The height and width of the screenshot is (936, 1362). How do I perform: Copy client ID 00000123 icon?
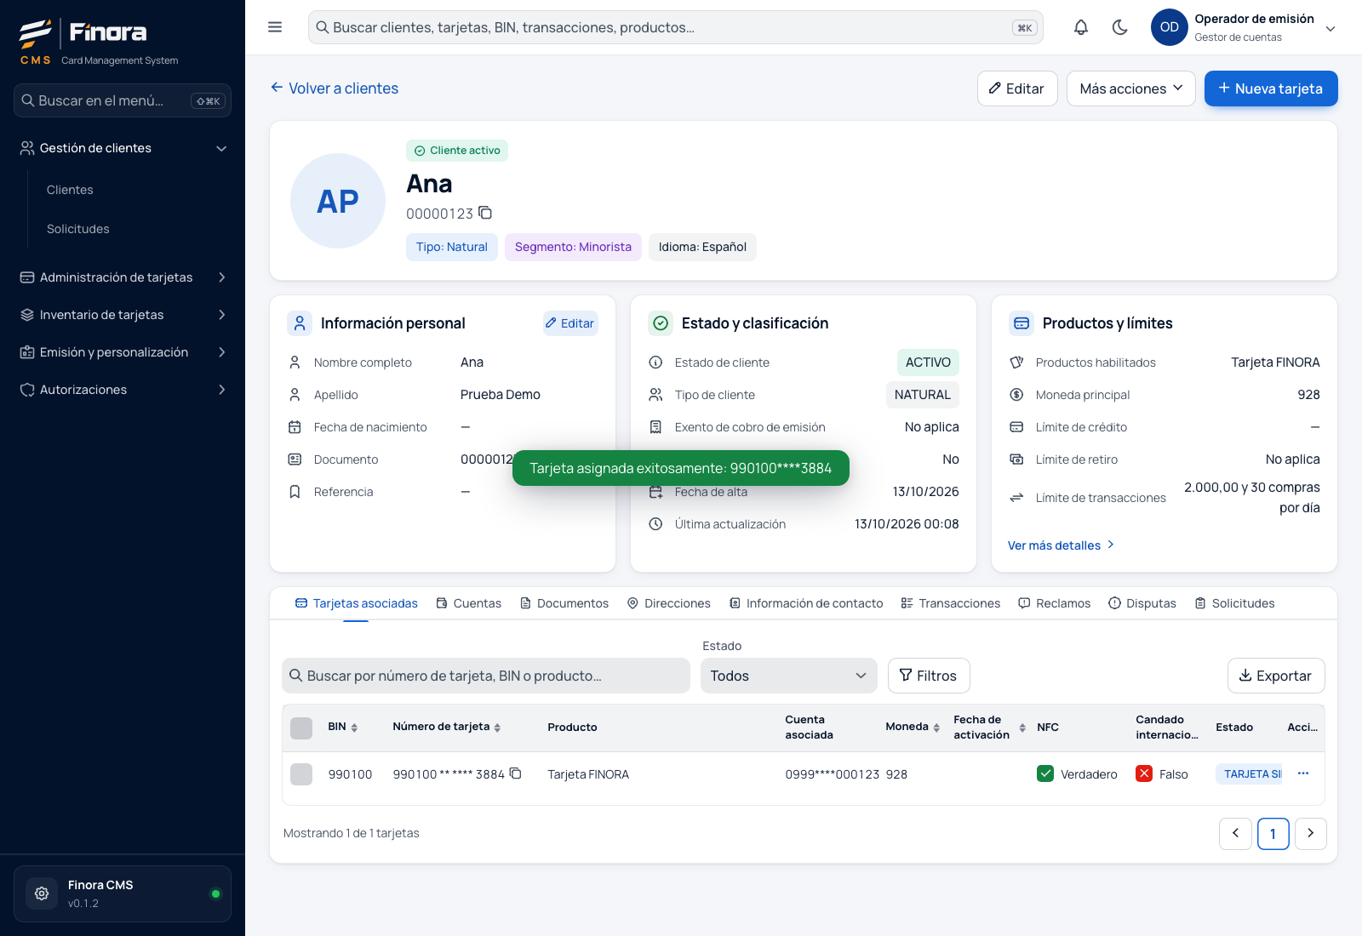(x=485, y=213)
